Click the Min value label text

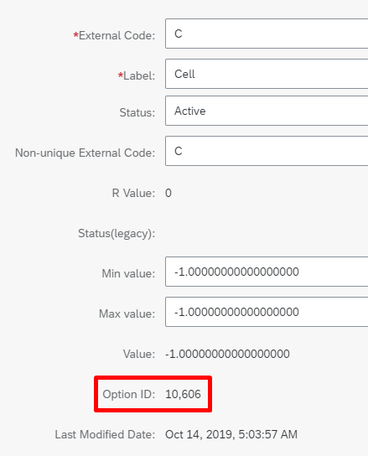pos(128,273)
